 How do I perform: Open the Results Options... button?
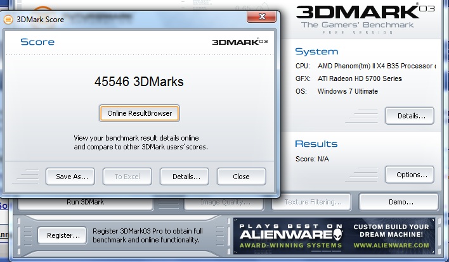coord(410,175)
